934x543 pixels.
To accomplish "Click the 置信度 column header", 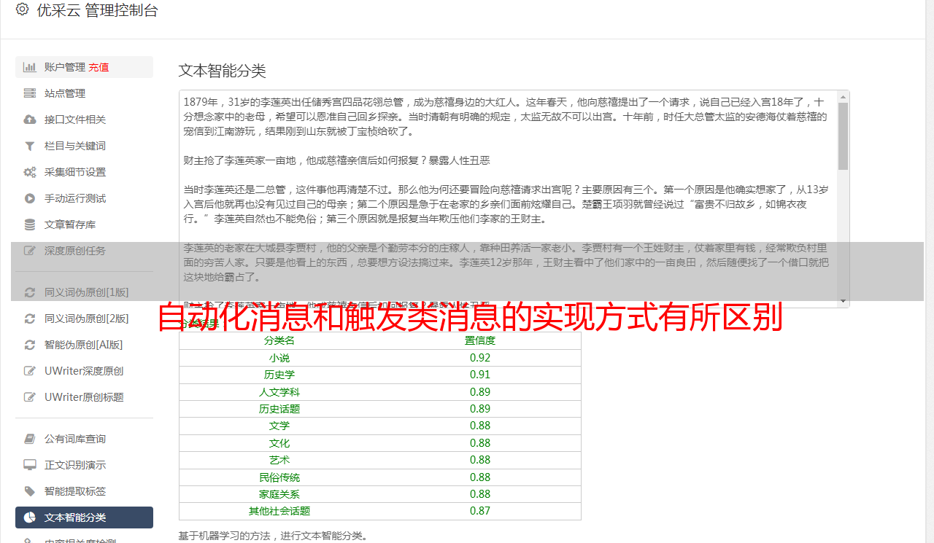I will (480, 340).
